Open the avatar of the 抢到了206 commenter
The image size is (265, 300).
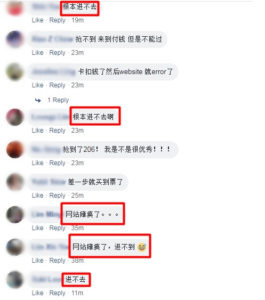point(15,149)
